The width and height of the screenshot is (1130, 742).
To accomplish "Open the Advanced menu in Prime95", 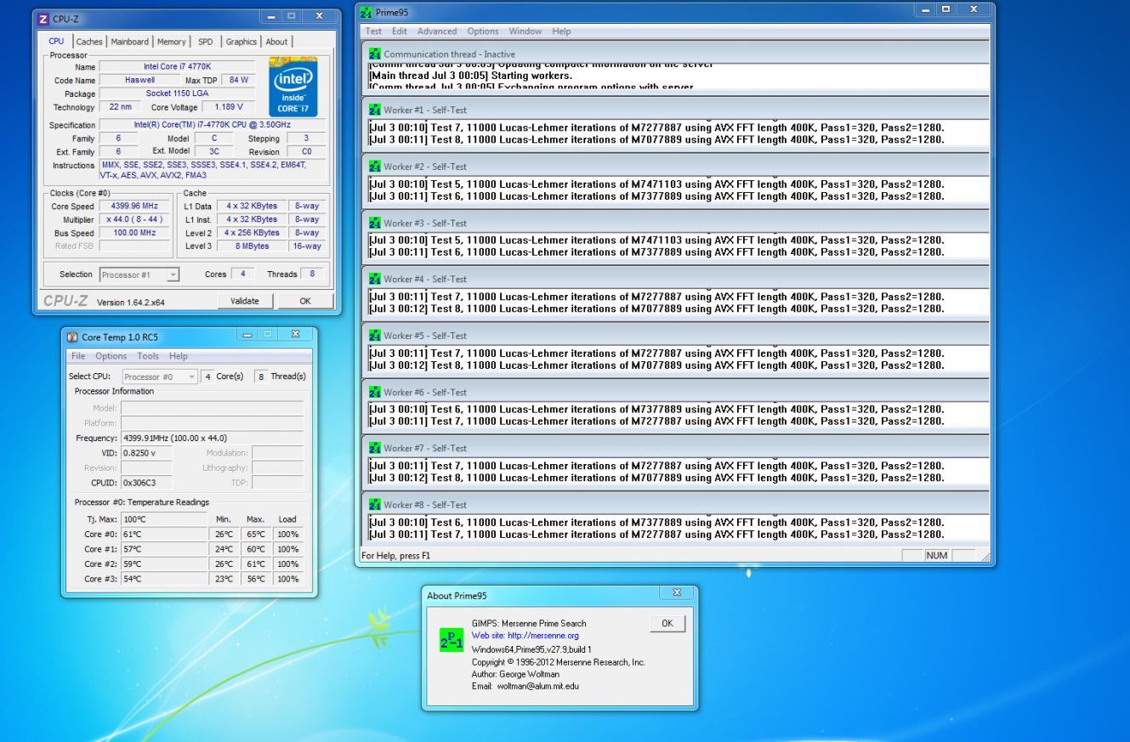I will coord(437,31).
